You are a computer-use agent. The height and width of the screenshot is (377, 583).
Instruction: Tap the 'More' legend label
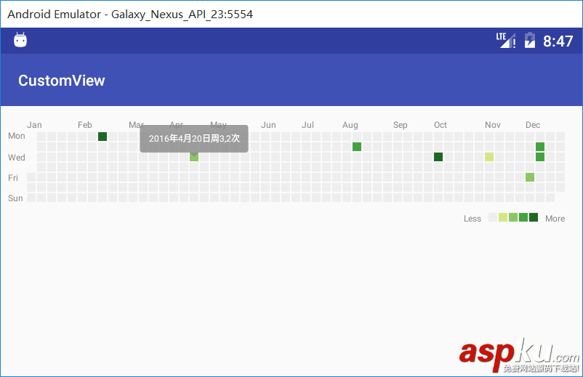coord(555,219)
